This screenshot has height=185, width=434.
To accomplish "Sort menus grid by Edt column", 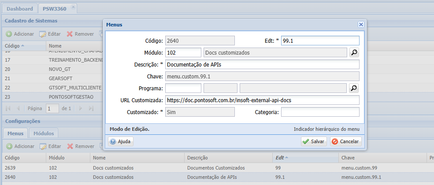I will tap(306, 158).
